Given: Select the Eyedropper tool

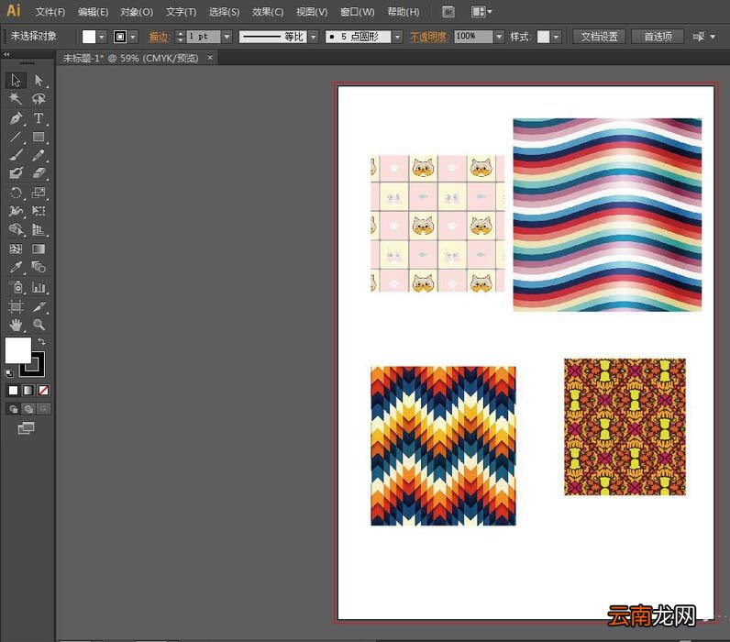Looking at the screenshot, I should 16,267.
